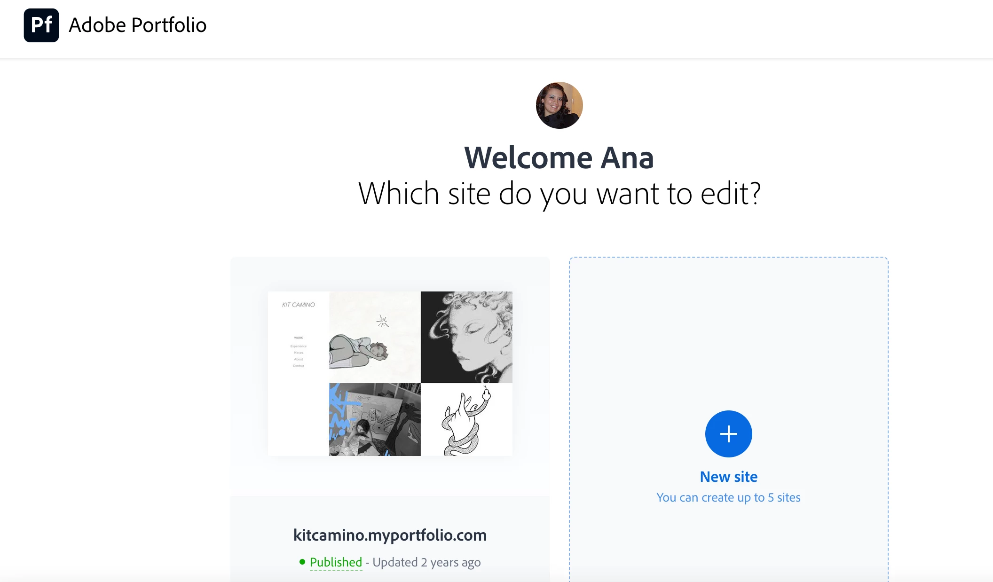Click the Work menu list in site preview
The width and height of the screenshot is (993, 582).
coord(298,352)
